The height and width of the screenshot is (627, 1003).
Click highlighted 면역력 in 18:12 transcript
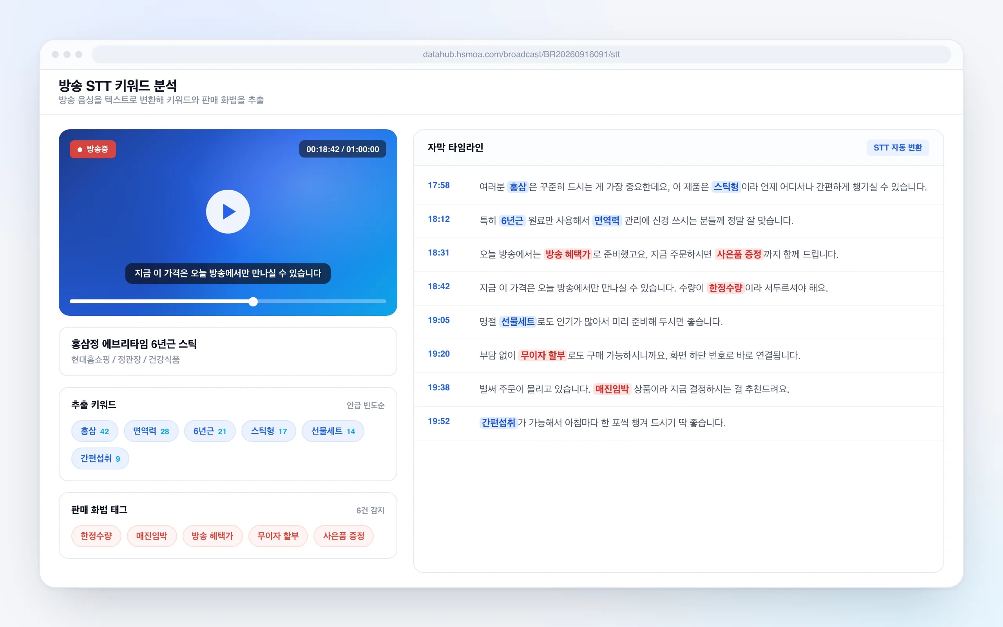click(607, 220)
